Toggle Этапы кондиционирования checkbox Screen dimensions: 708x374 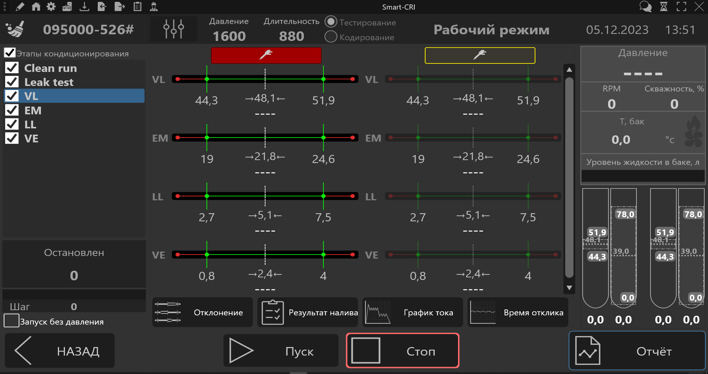point(10,53)
